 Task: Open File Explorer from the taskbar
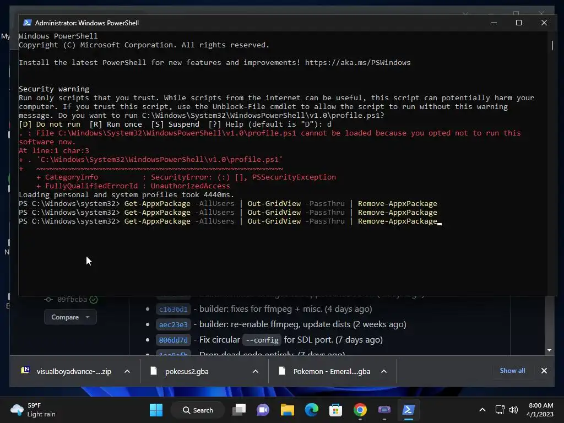coord(288,410)
